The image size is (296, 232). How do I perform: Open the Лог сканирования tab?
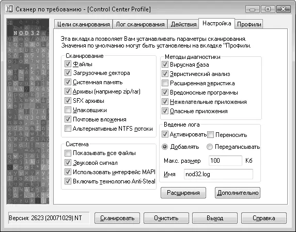(x=140, y=24)
